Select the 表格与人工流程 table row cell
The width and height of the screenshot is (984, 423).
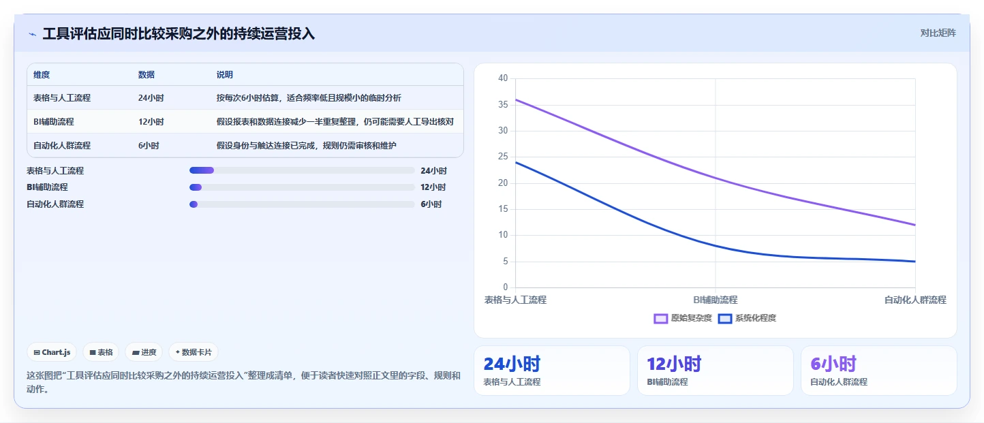click(62, 98)
